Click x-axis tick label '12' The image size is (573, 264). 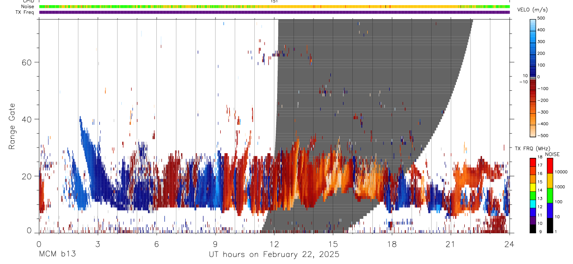click(x=274, y=244)
